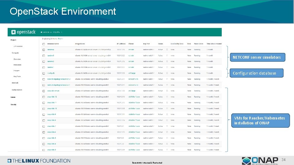Viewport: 294px width, 165px height.
Task: Click the lock icon in onap-nfs-server row
Action: click(167, 91)
